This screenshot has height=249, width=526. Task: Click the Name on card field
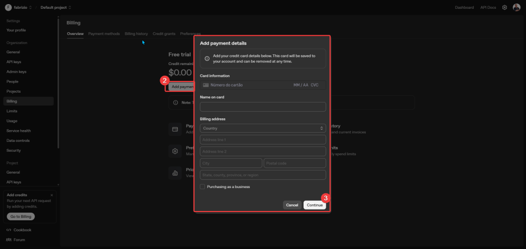(x=262, y=107)
